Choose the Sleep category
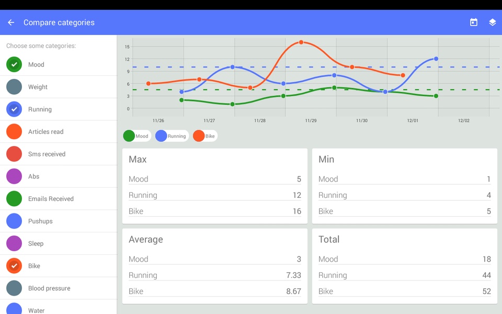The image size is (502, 314). click(x=58, y=243)
